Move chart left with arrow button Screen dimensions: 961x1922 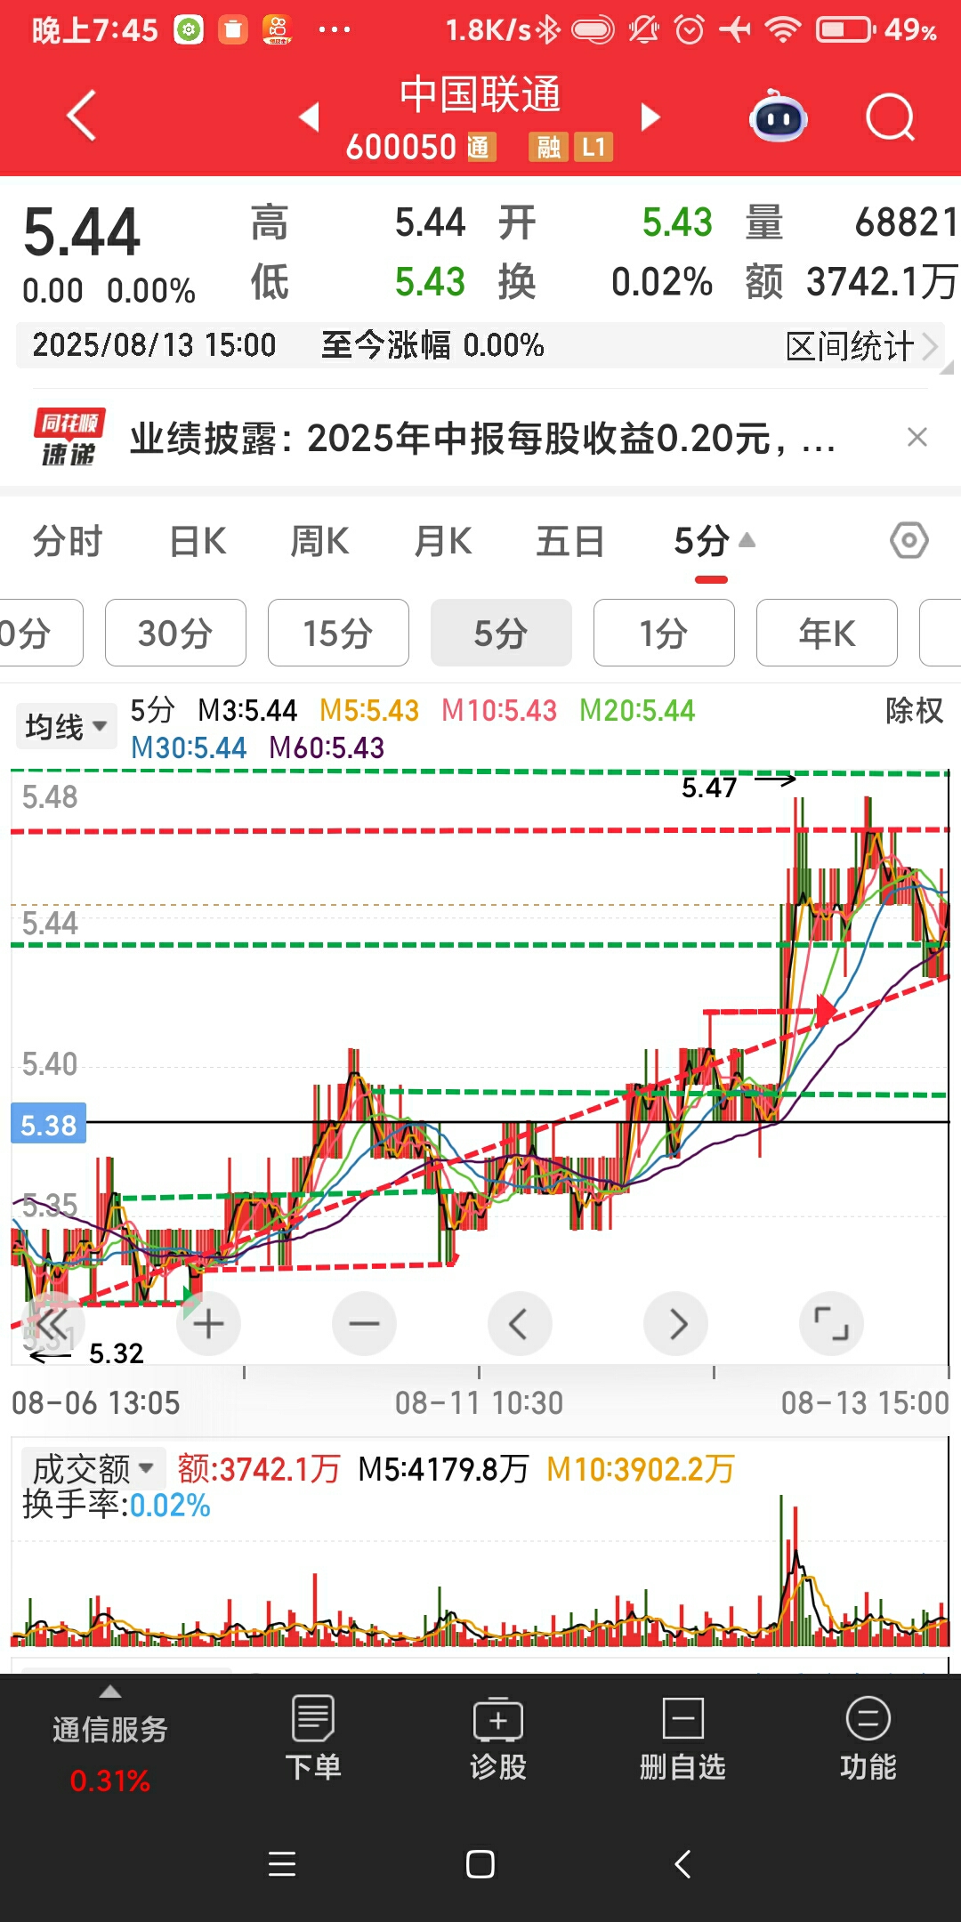[x=520, y=1324]
